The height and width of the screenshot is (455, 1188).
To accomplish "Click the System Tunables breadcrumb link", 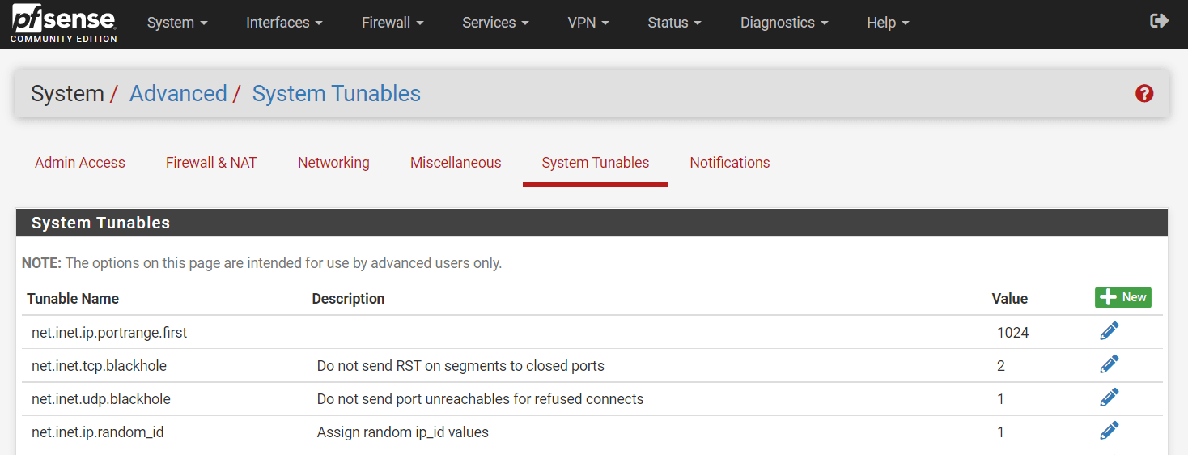I will pos(336,94).
